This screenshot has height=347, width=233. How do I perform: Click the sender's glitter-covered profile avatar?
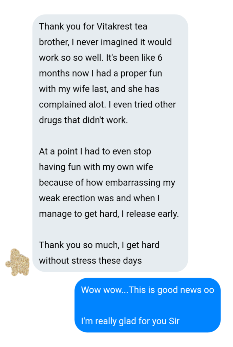[x=18, y=262]
